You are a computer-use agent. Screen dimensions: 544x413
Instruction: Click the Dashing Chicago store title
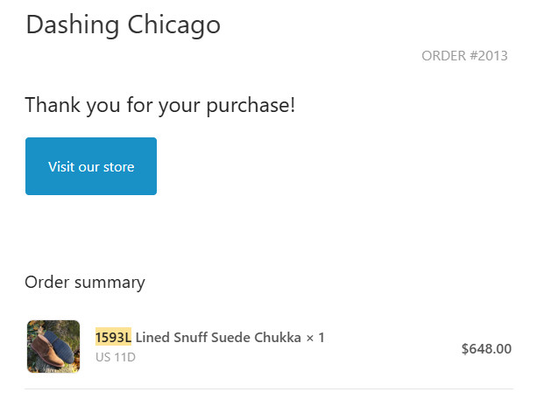[123, 25]
